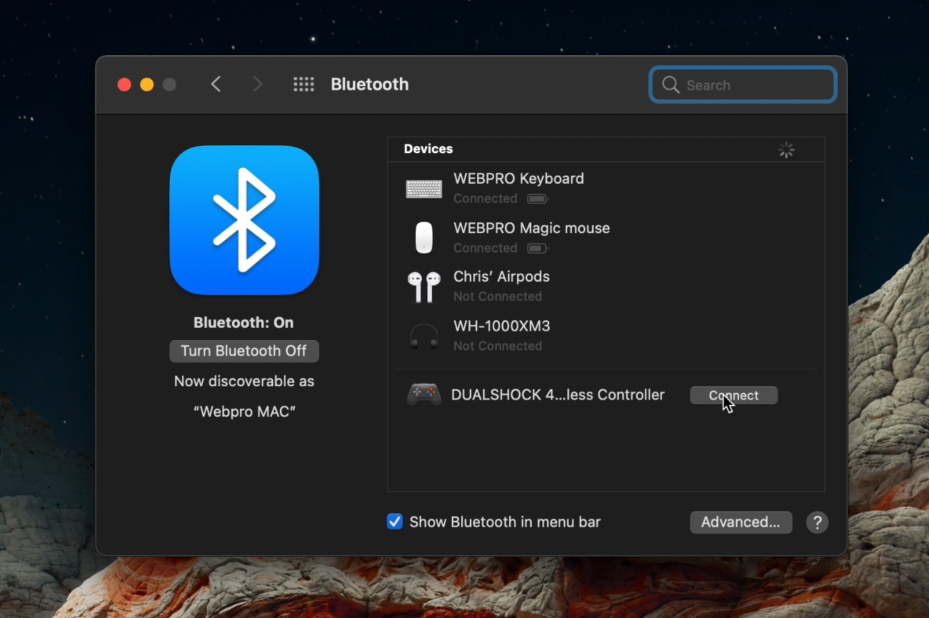Go back with the left chevron

pos(216,85)
